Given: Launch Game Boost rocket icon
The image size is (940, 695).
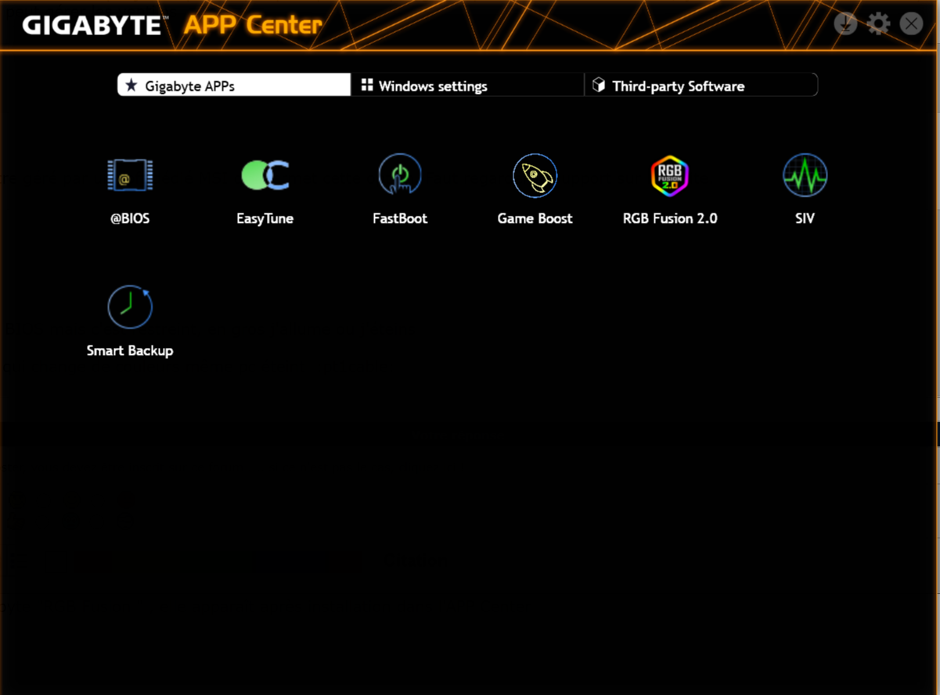Looking at the screenshot, I should (535, 175).
